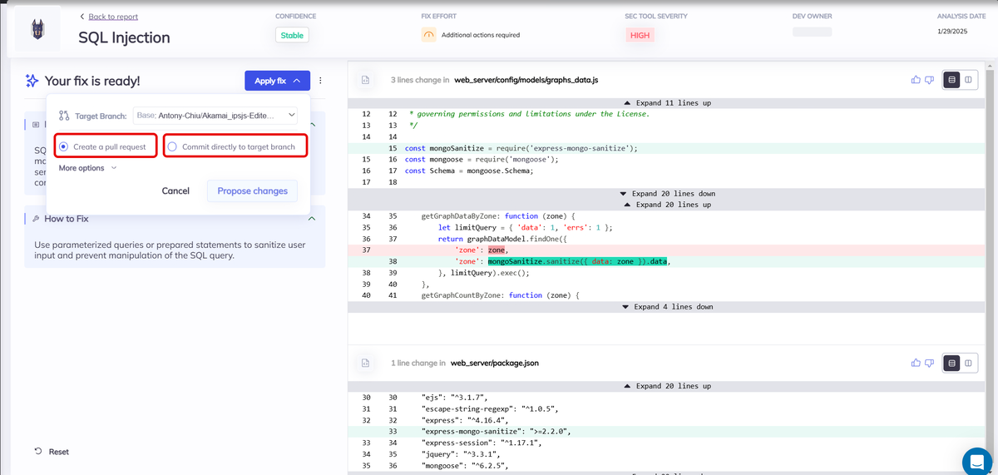
Task: Click thumbs up for package.json change
Action: click(x=916, y=363)
